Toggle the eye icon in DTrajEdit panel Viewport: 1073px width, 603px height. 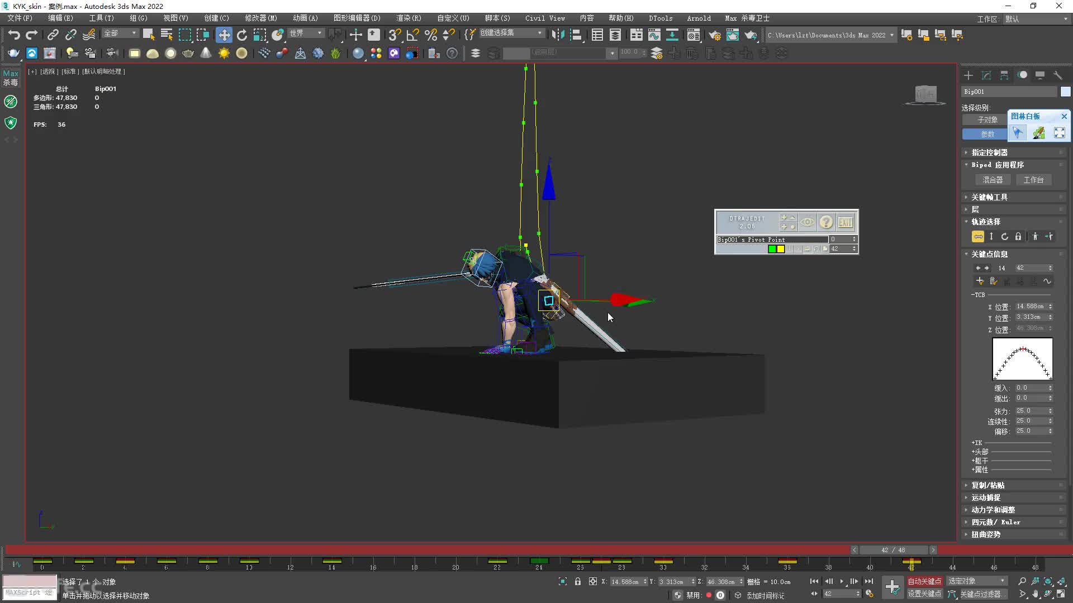click(808, 222)
